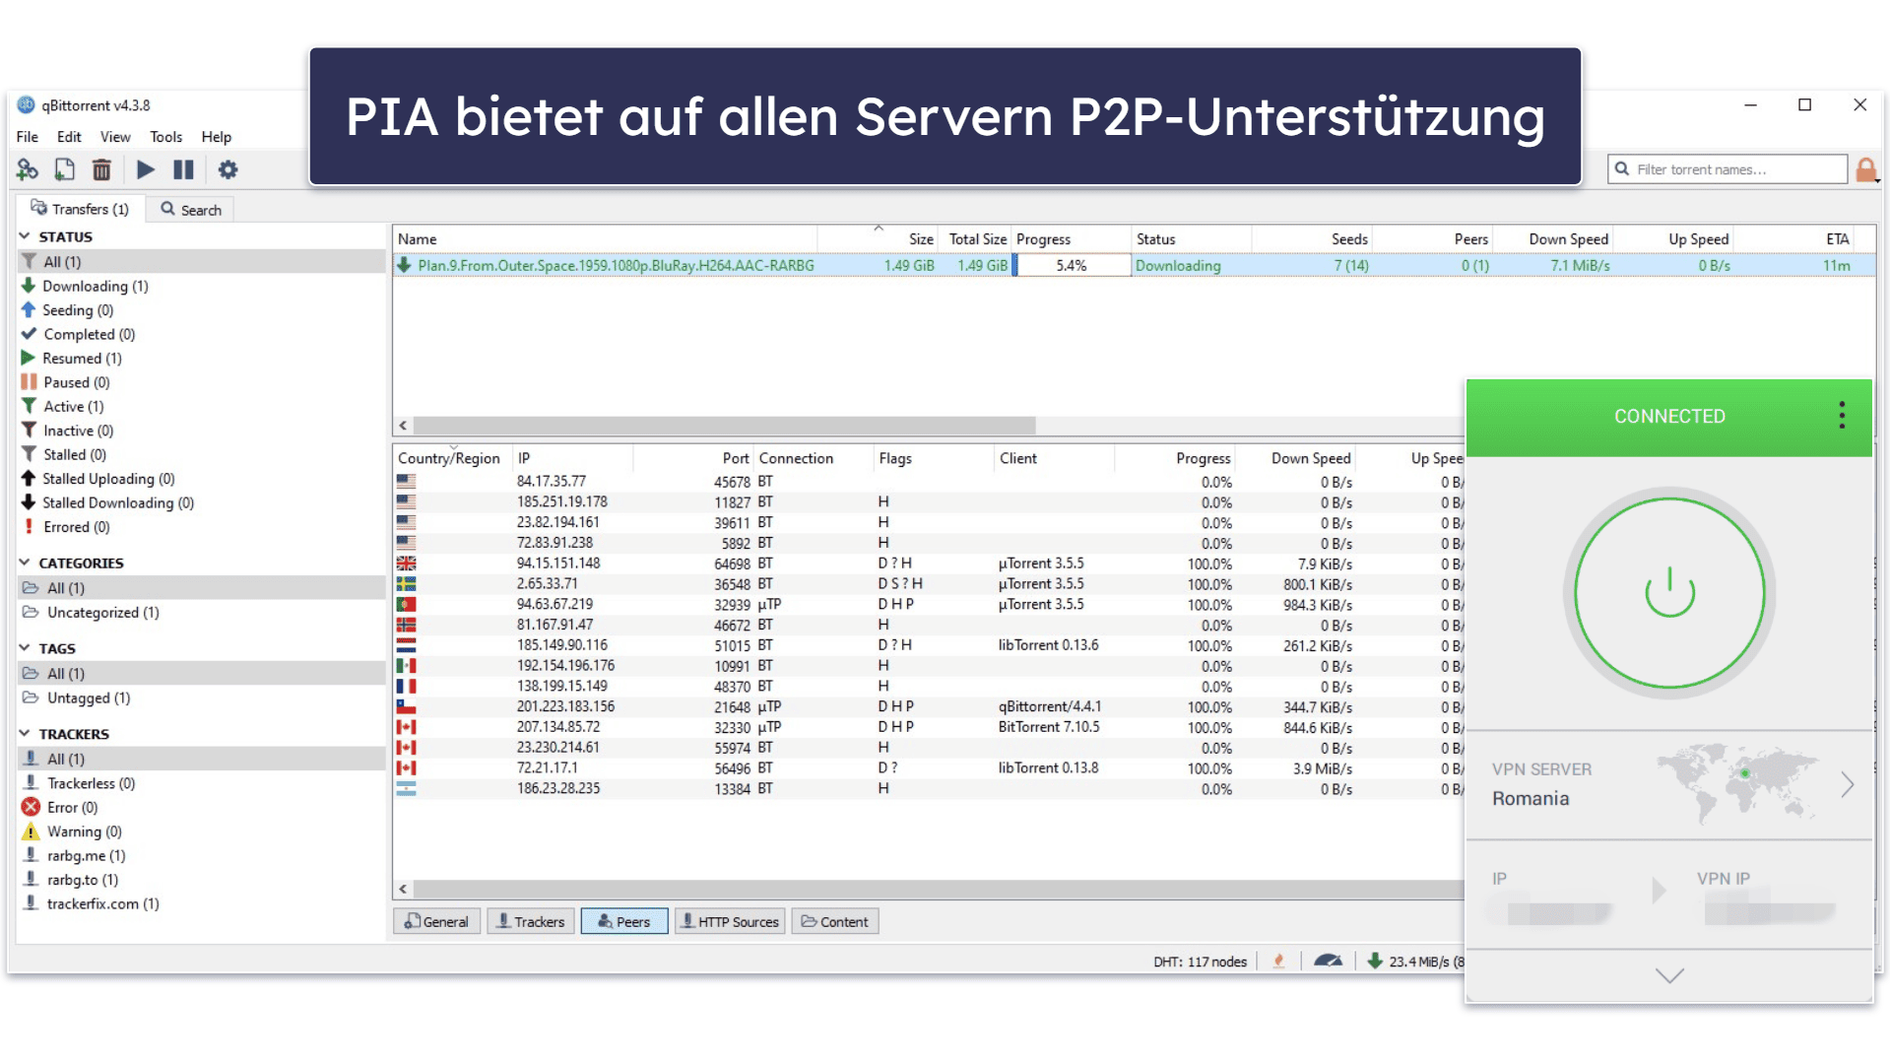This screenshot has height=1063, width=1890.
Task: Collapse the TRACKERS section
Action: (x=25, y=733)
